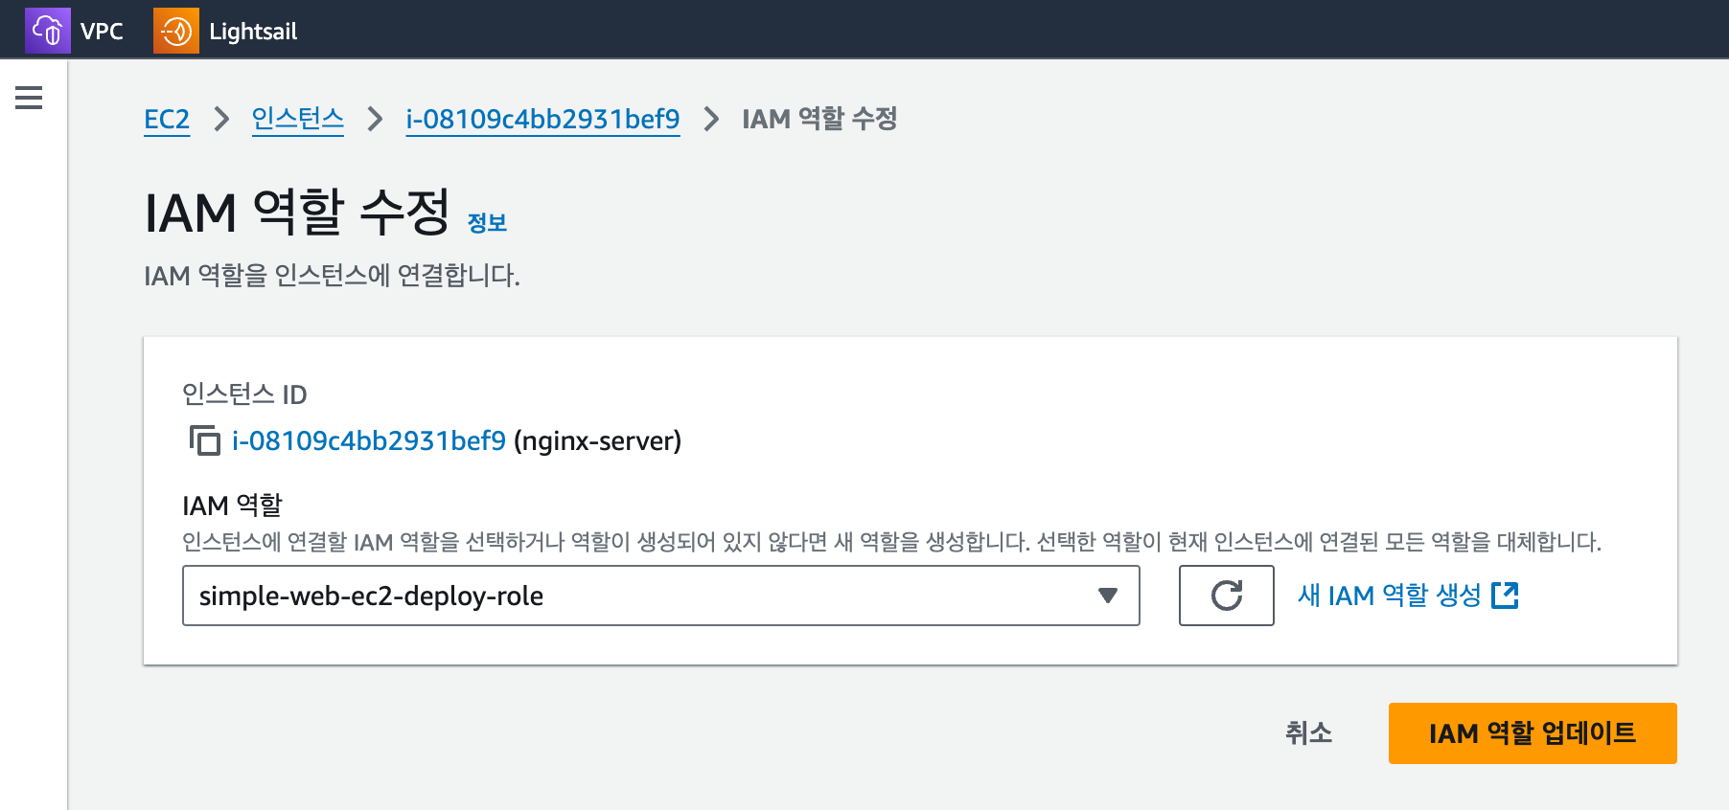The height and width of the screenshot is (810, 1729).
Task: Go to EC2 breadcrumb link
Action: tap(167, 120)
